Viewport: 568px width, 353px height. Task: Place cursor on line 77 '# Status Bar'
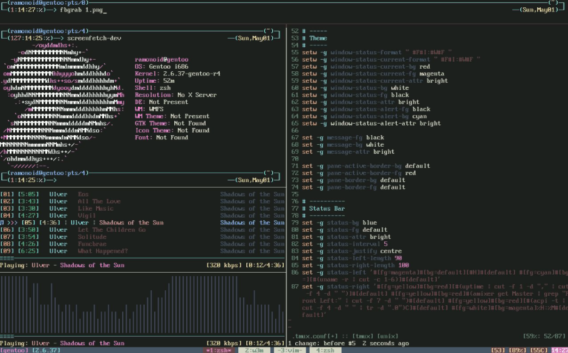click(x=324, y=208)
